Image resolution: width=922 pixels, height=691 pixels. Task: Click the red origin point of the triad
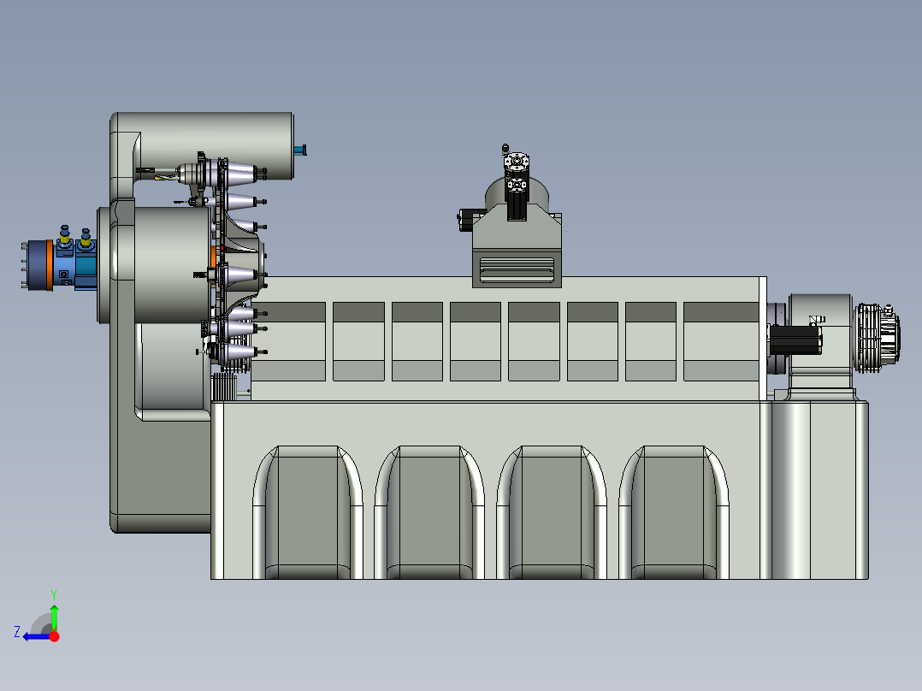click(x=54, y=636)
